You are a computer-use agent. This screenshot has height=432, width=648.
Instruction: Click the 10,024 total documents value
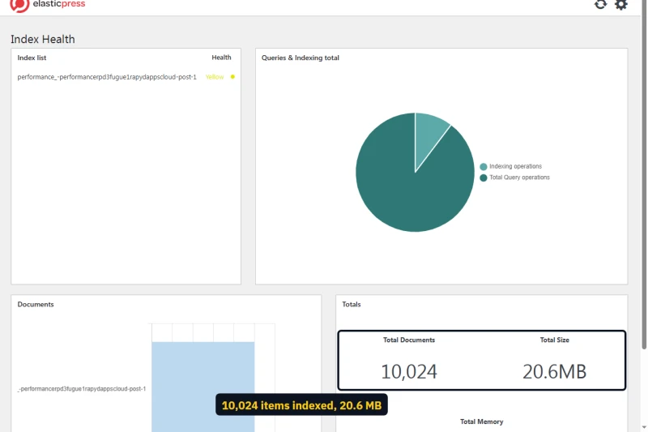409,371
